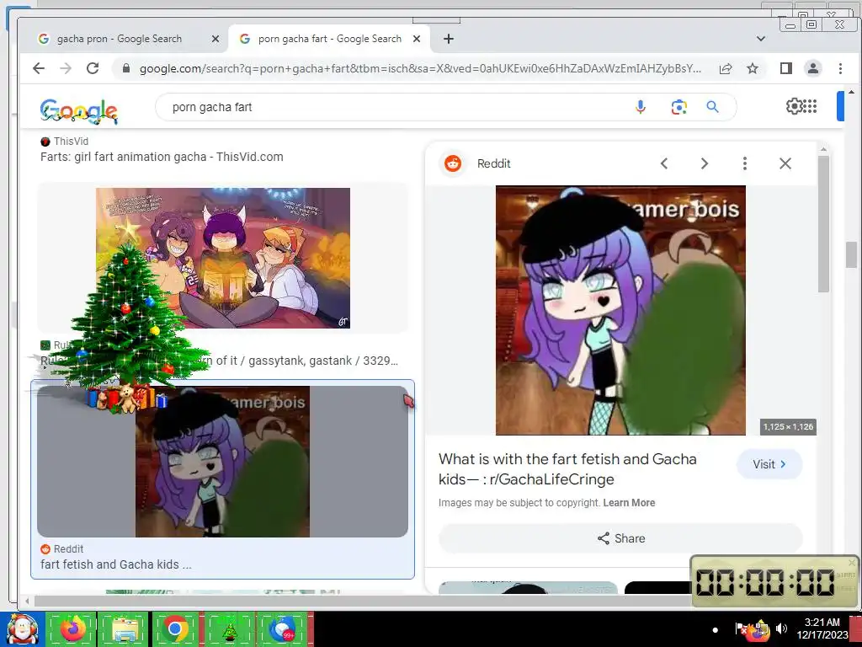The height and width of the screenshot is (647, 862).
Task: Close the image preview panel
Action: click(785, 163)
